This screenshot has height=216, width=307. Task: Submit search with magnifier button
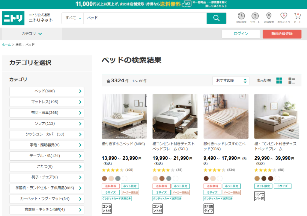coord(216,18)
